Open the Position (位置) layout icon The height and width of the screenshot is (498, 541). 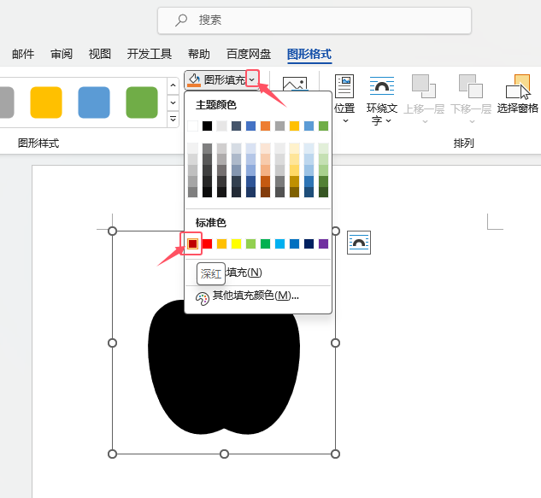point(344,86)
